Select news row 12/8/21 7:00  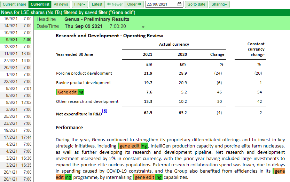16,47
